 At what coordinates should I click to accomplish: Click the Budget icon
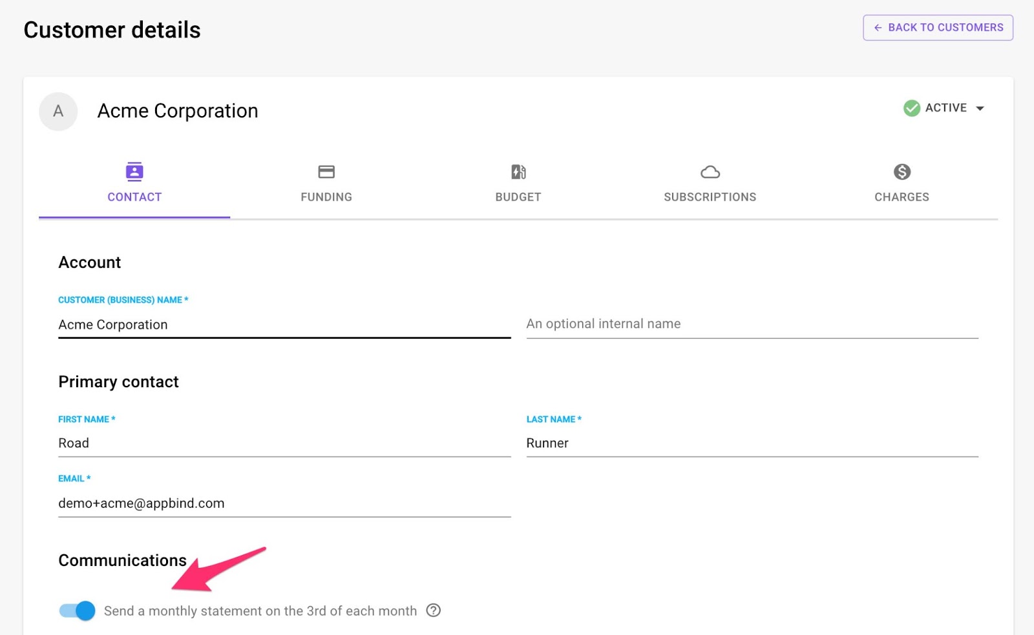click(518, 172)
